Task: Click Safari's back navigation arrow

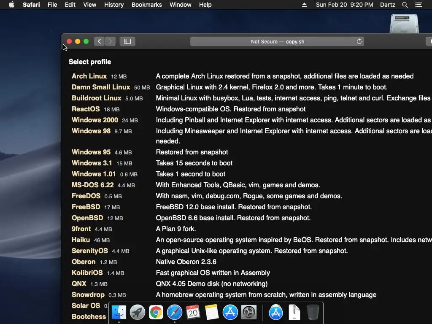Action: click(x=100, y=41)
